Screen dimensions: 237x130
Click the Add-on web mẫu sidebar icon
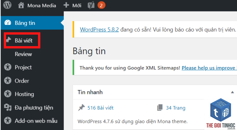[x=8, y=120]
